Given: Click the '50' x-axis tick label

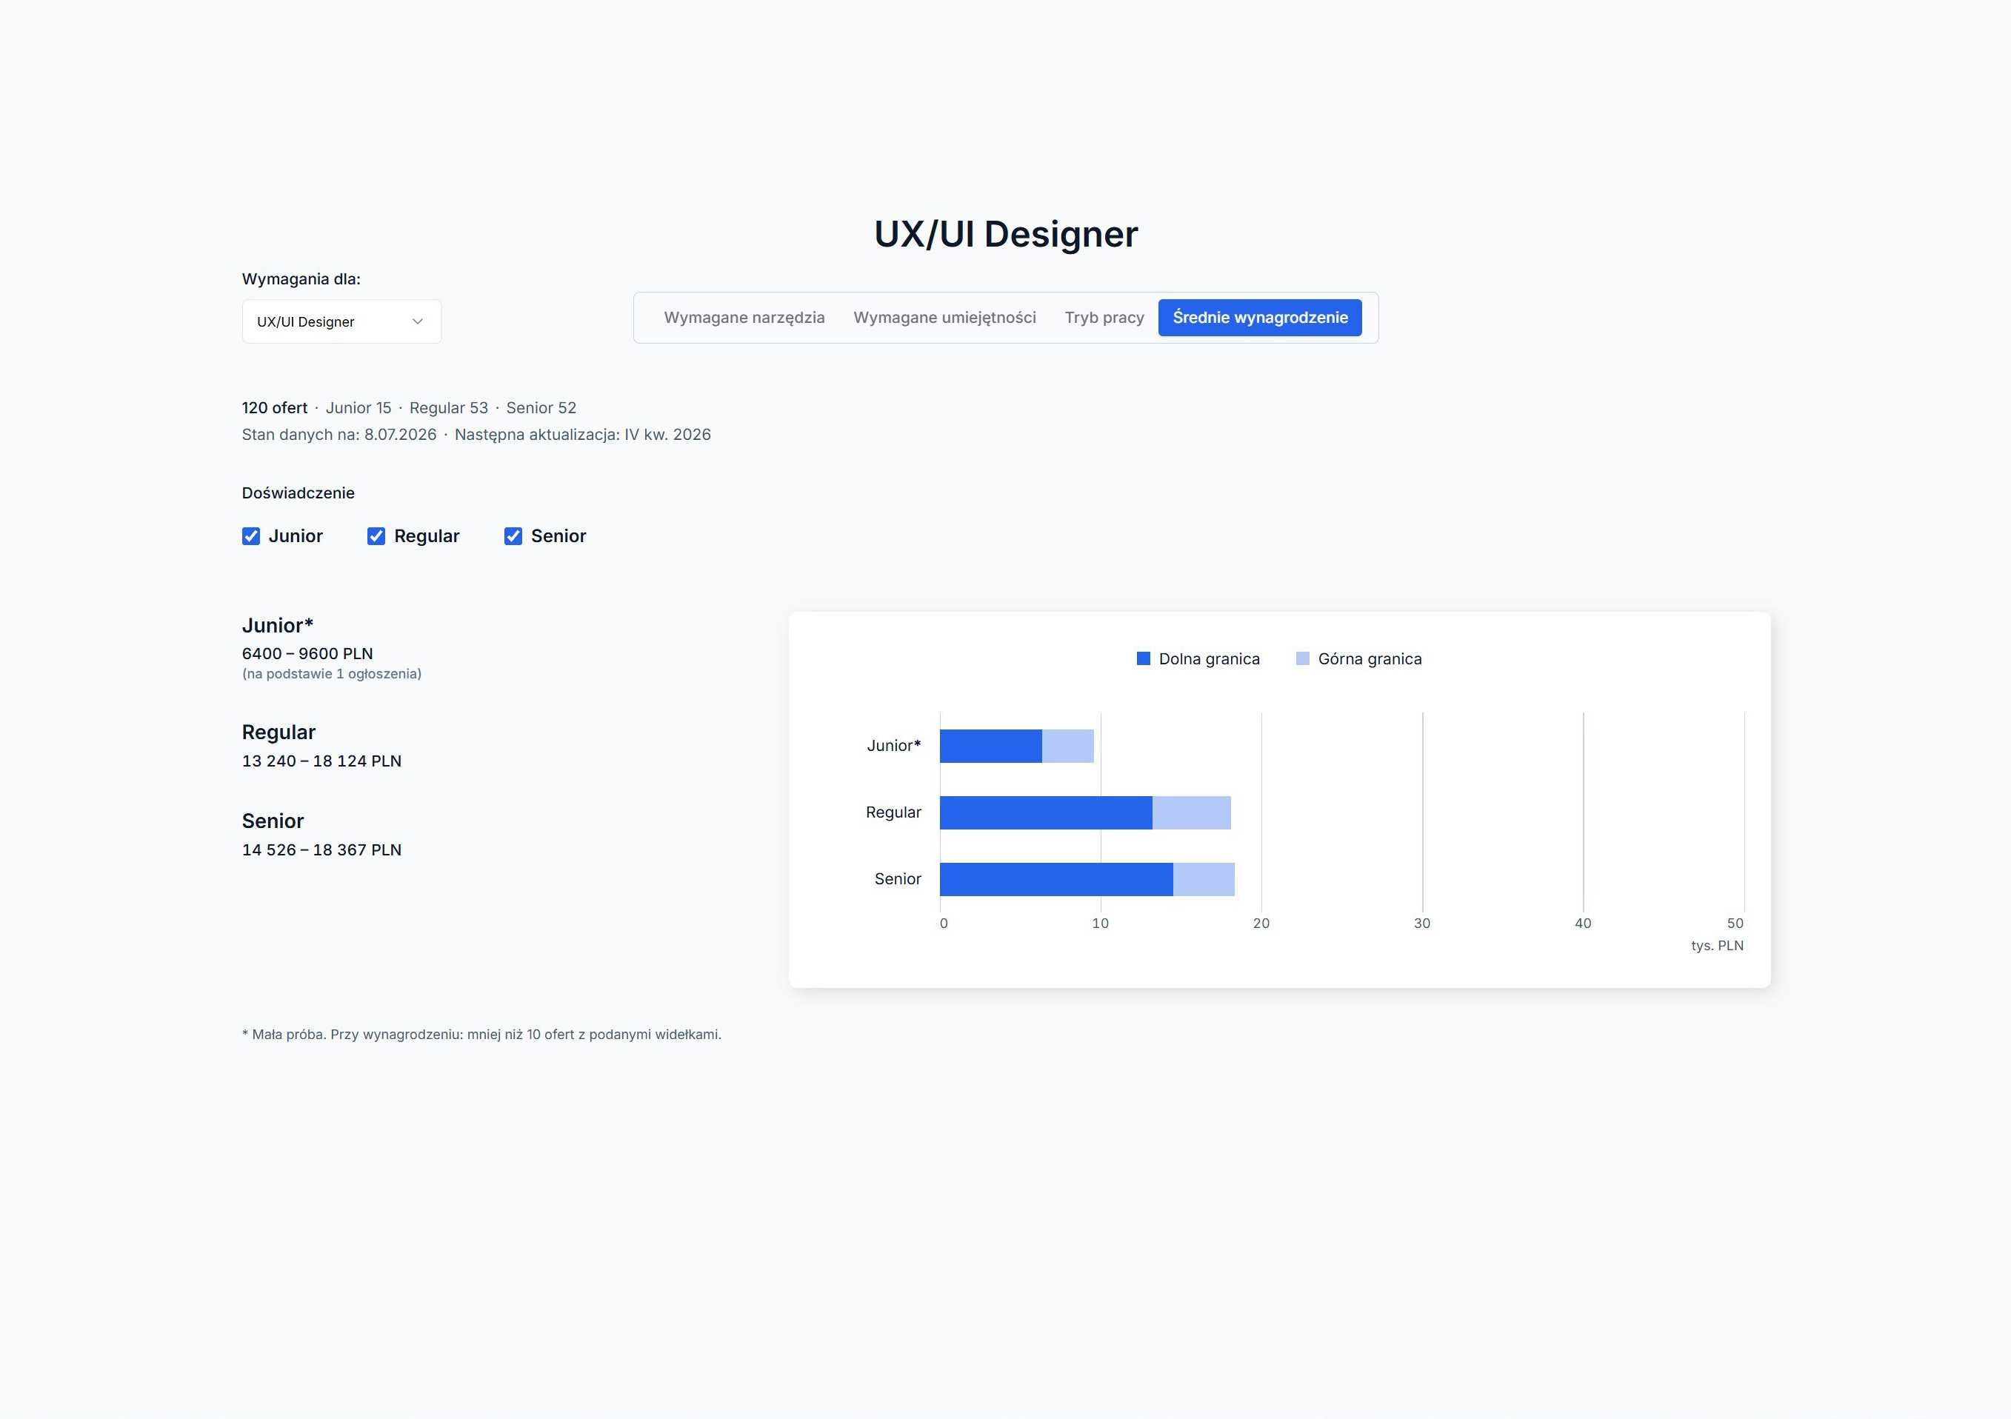Looking at the screenshot, I should pyautogui.click(x=1735, y=924).
